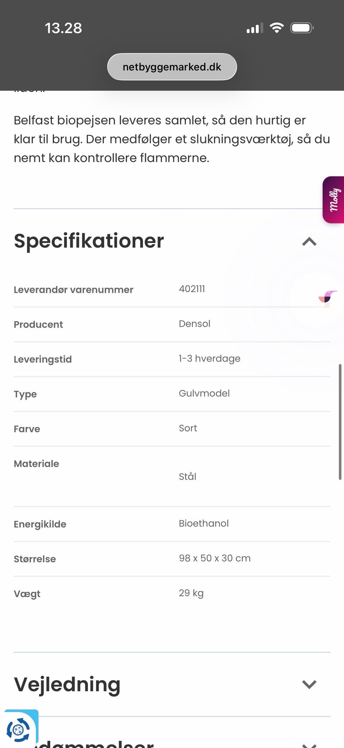Image resolution: width=344 pixels, height=748 pixels.
Task: Tap the supplier item number 402111
Action: click(192, 289)
